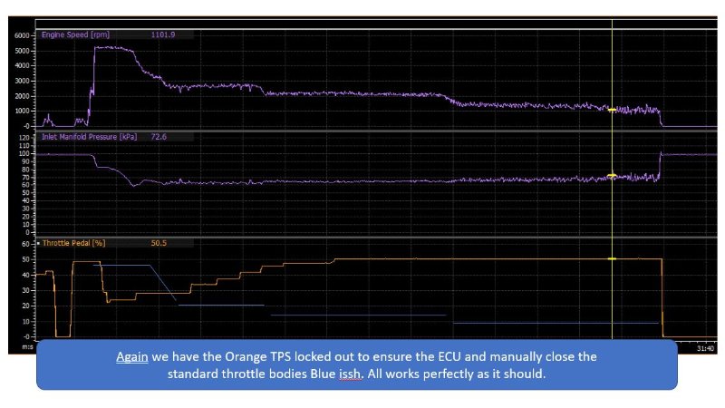
Task: Click yellow cursor marker on Throttle Pedal trace
Action: 612,258
